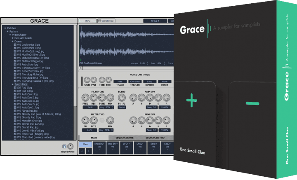This screenshot has width=297, height=180.
Task: Open the Track mode dropdown showing Note
Action: (120, 82)
